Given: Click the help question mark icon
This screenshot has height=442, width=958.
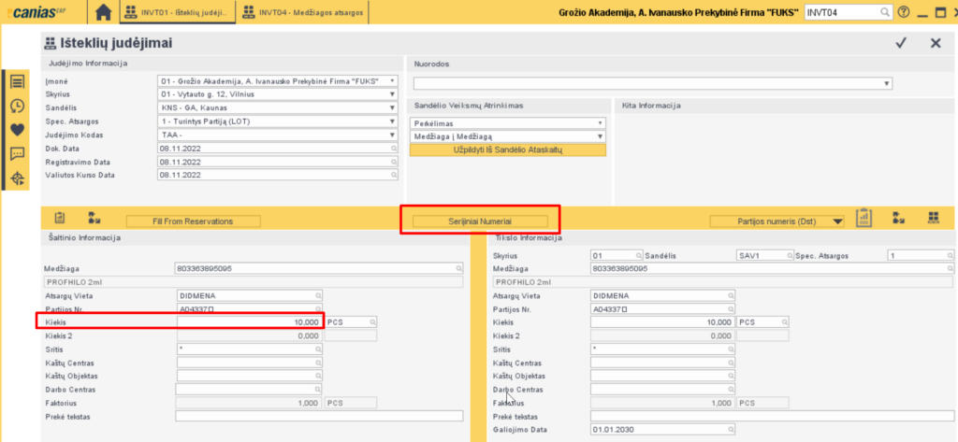Looking at the screenshot, I should [x=903, y=12].
